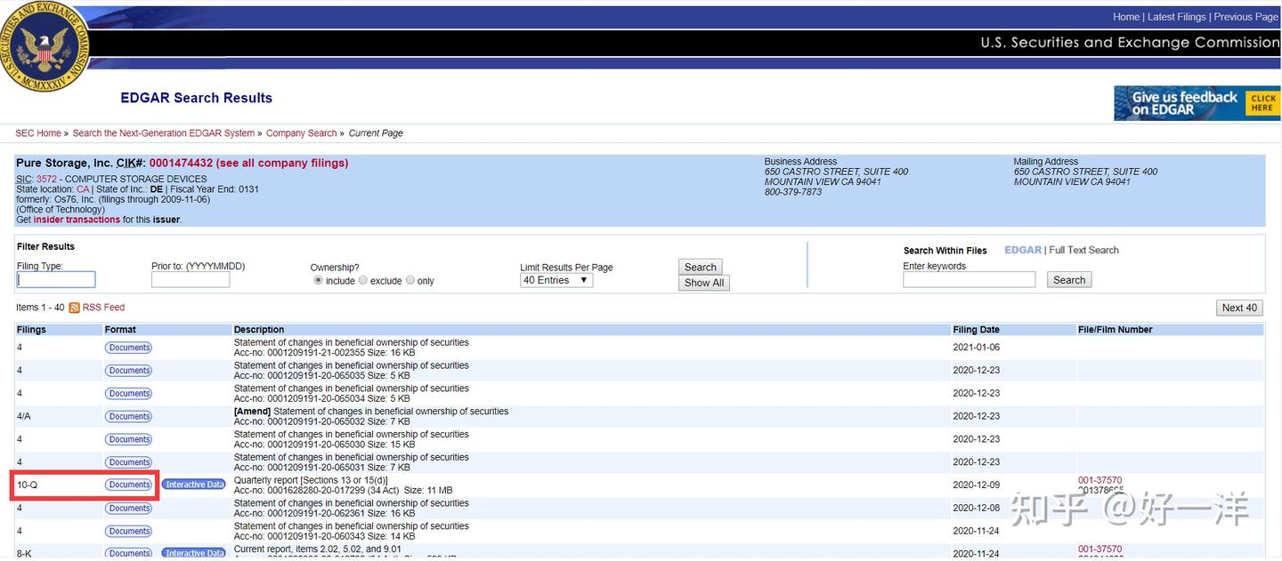Image resolution: width=1282 pixels, height=561 pixels.
Task: Open Documents for filing dated 2020-12-08
Action: coord(128,509)
